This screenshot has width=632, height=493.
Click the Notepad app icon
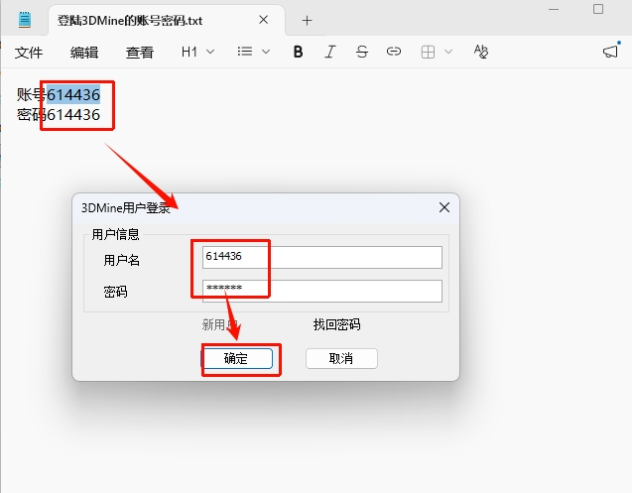click(25, 20)
